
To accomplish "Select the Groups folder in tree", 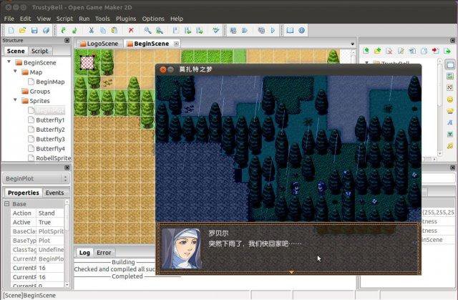I will (x=40, y=92).
